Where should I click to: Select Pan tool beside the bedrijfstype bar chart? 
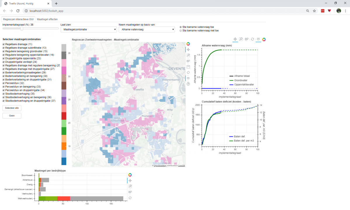pyautogui.click(x=130, y=181)
